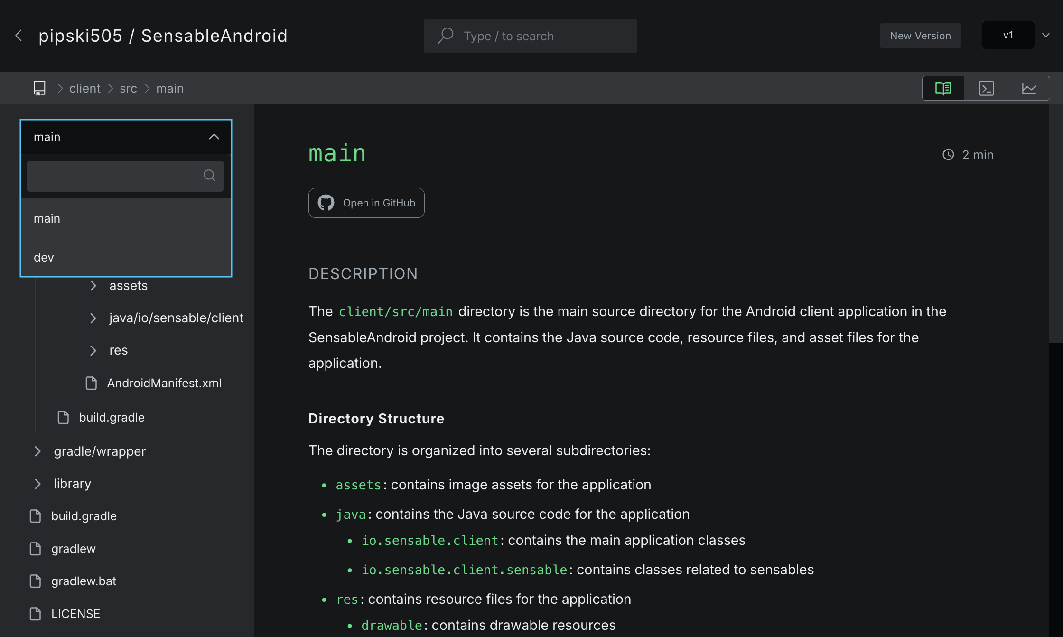Switch to terminal console view

tap(987, 88)
